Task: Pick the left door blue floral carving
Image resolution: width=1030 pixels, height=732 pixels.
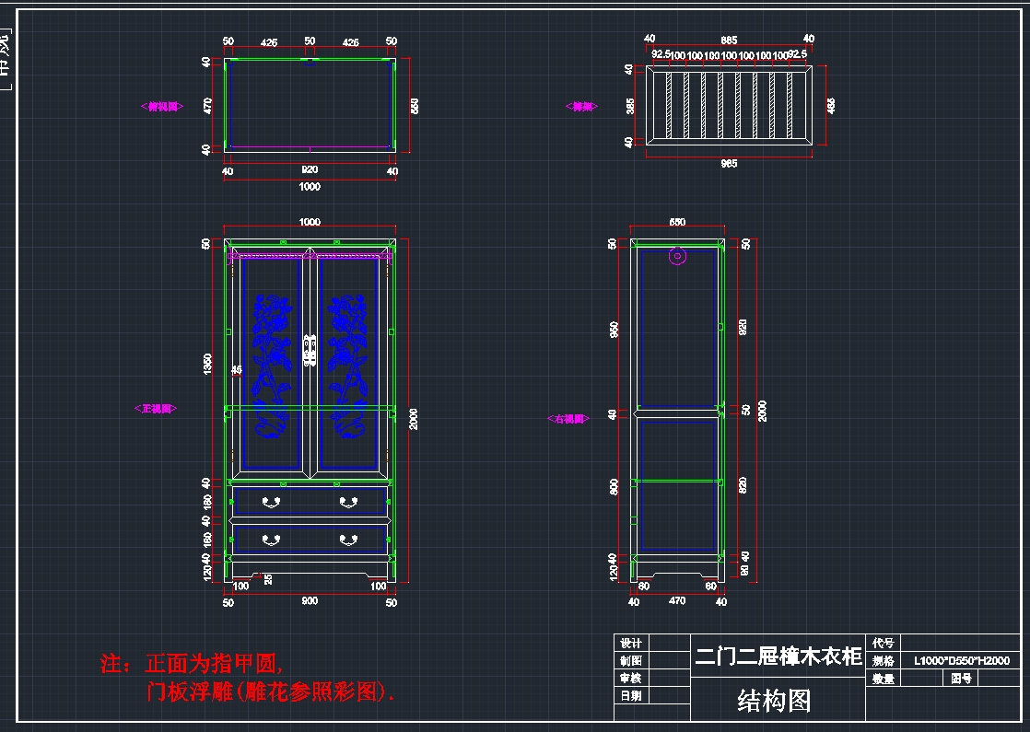Action: pyautogui.click(x=271, y=366)
